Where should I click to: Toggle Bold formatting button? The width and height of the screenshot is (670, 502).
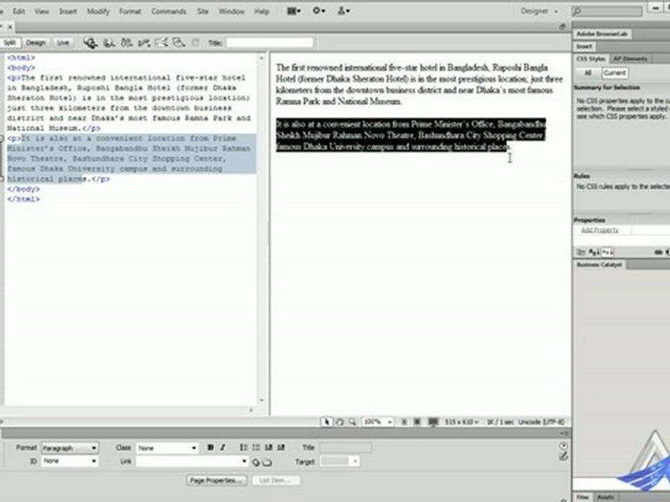210,448
